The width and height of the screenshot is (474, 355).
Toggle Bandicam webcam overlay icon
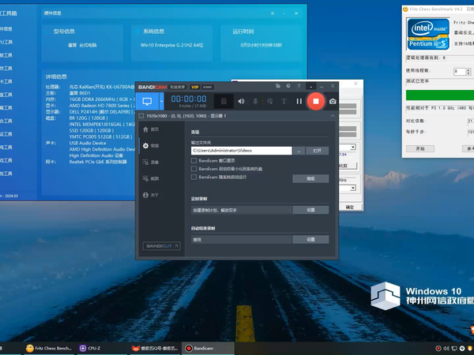click(x=224, y=102)
